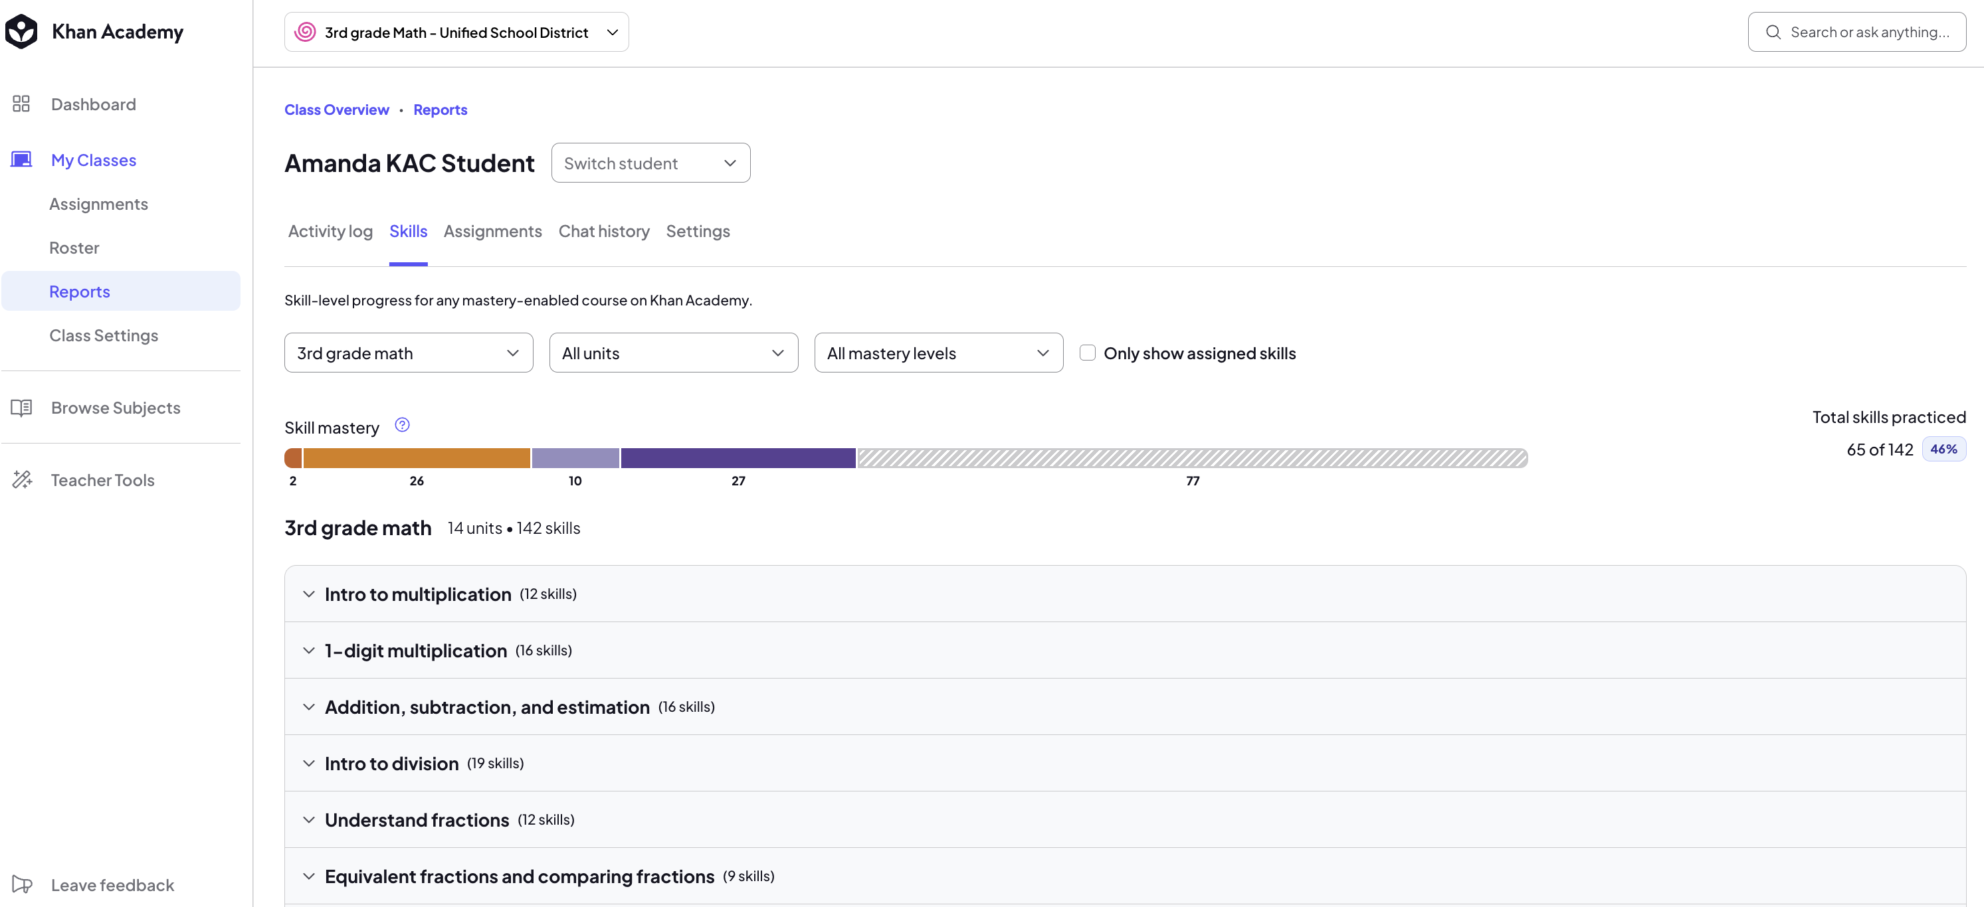Follow the Class Overview breadcrumb link
1984x907 pixels.
click(x=337, y=110)
